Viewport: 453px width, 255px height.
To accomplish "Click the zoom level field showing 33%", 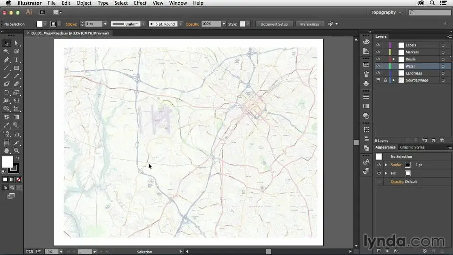I will click(x=49, y=252).
